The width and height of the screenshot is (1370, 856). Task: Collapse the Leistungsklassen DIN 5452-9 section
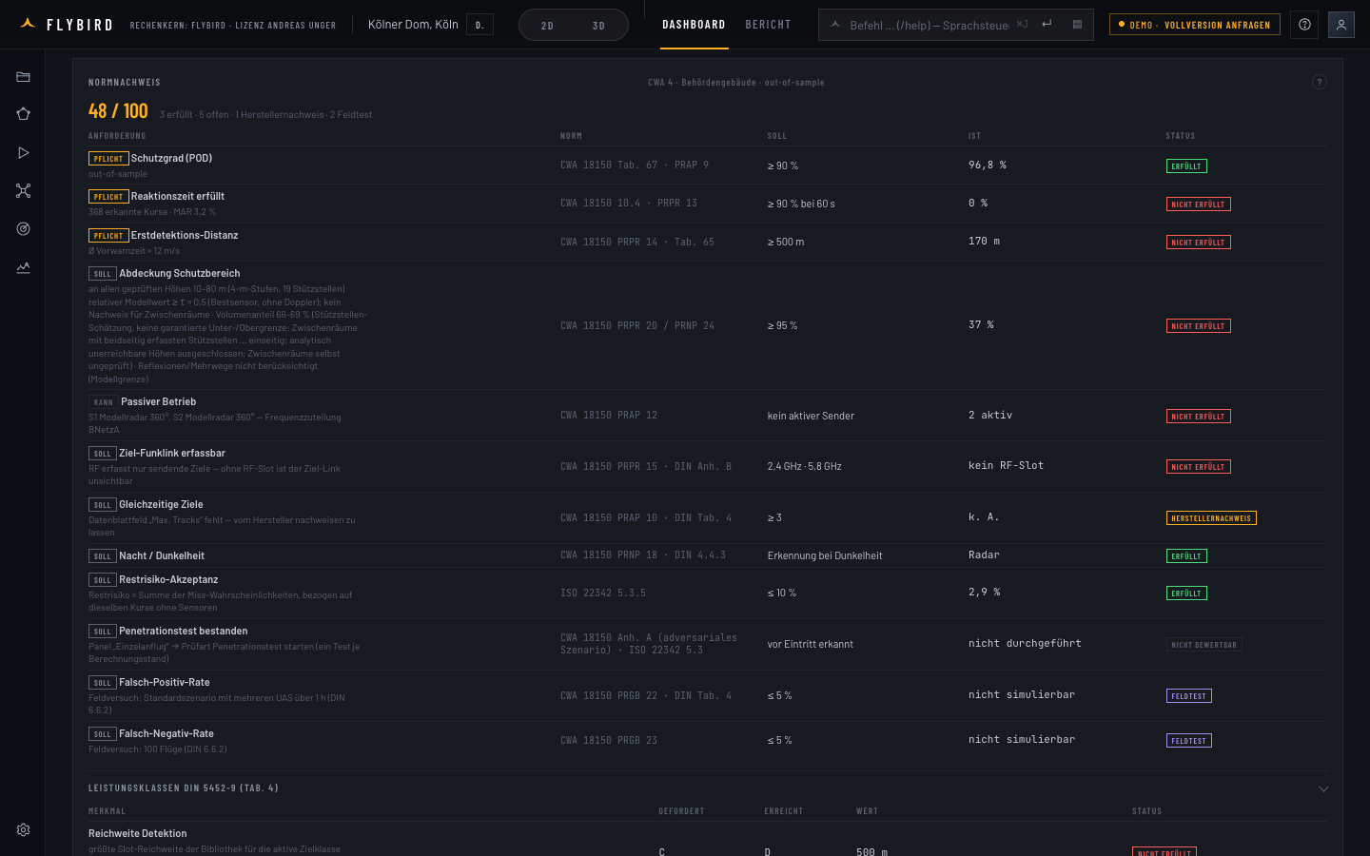(1322, 788)
